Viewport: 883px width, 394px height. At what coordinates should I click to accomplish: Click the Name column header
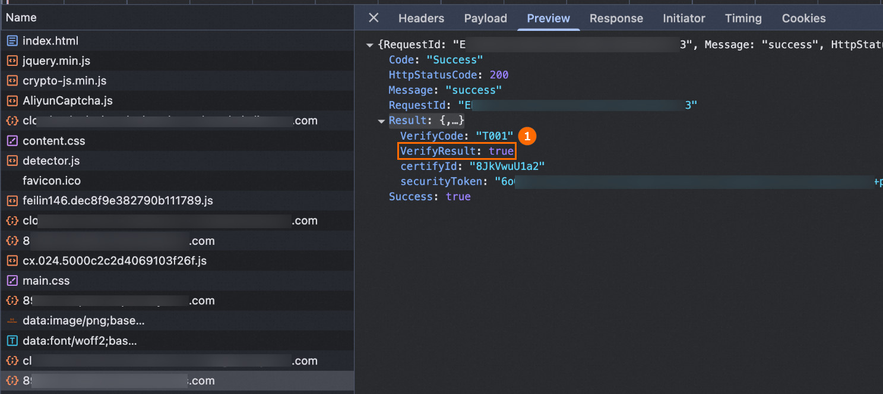click(21, 18)
